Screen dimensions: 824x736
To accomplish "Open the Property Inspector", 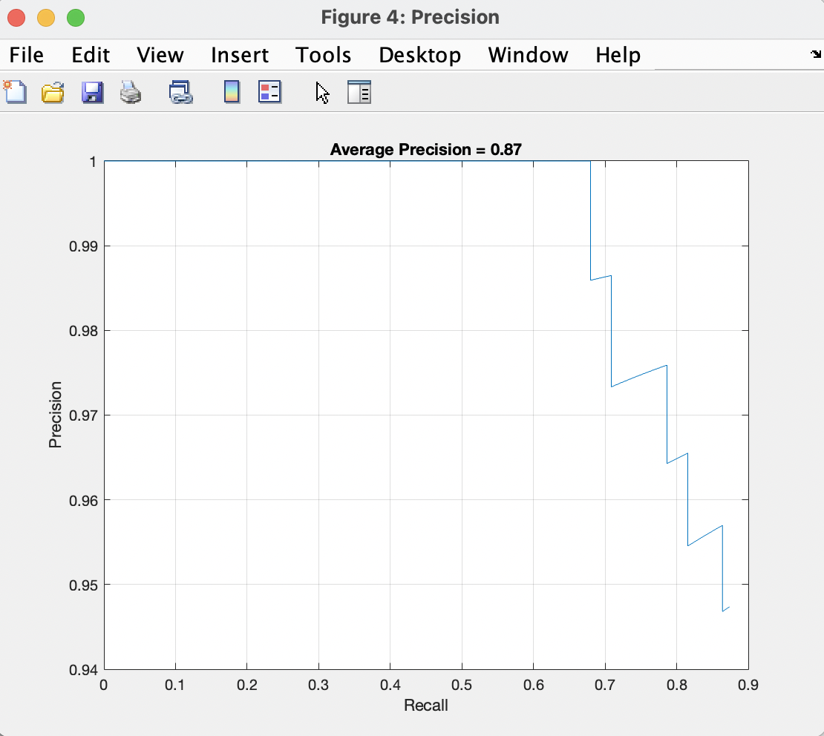I will 359,92.
